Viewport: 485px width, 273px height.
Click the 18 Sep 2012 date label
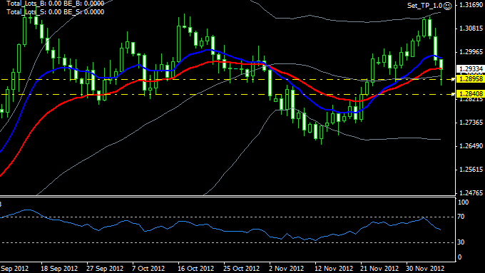[x=59, y=268]
